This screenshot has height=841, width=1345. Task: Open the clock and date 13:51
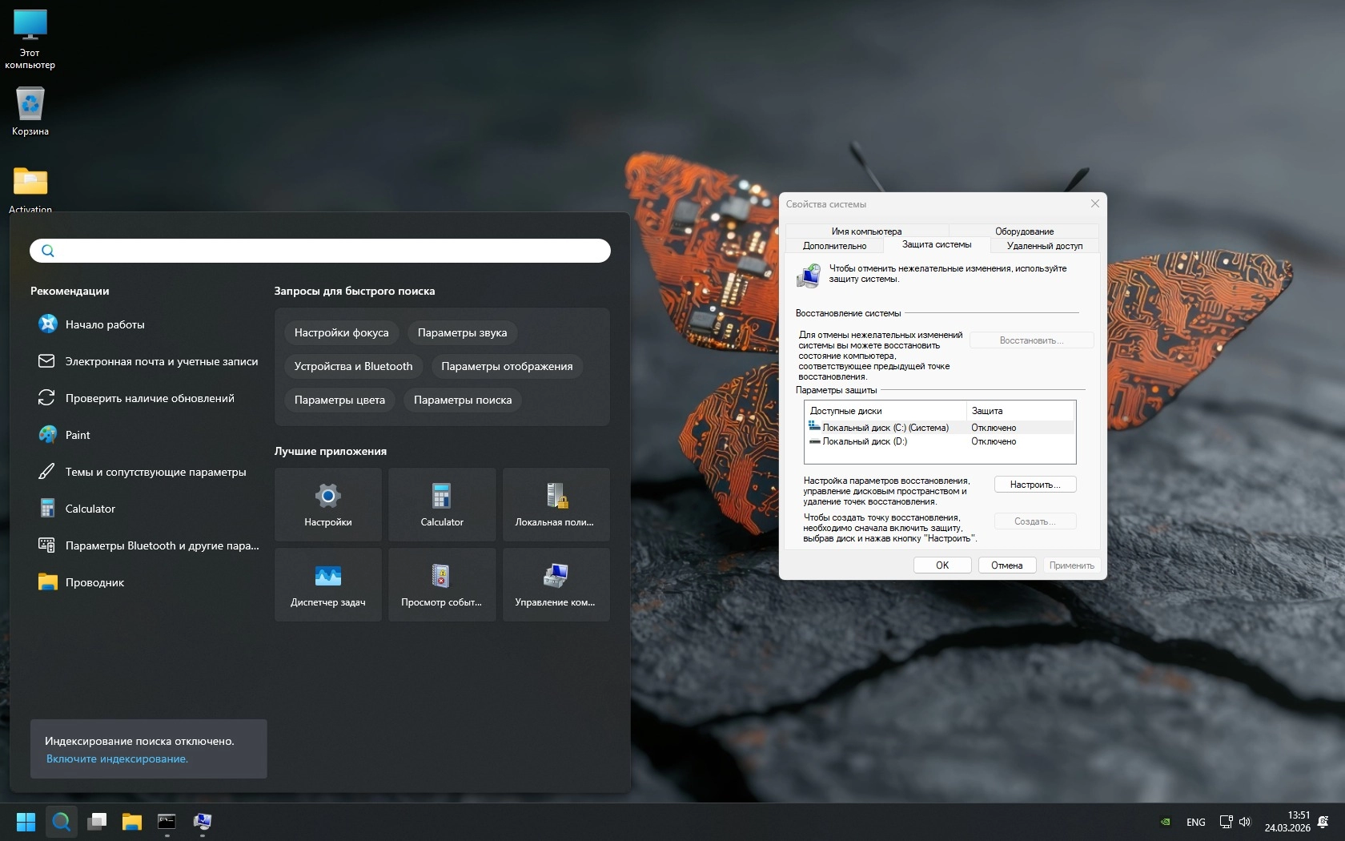pyautogui.click(x=1287, y=822)
